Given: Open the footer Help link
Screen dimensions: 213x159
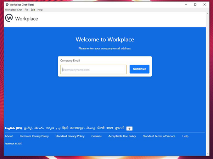Looking at the screenshot, I should pyautogui.click(x=185, y=136).
